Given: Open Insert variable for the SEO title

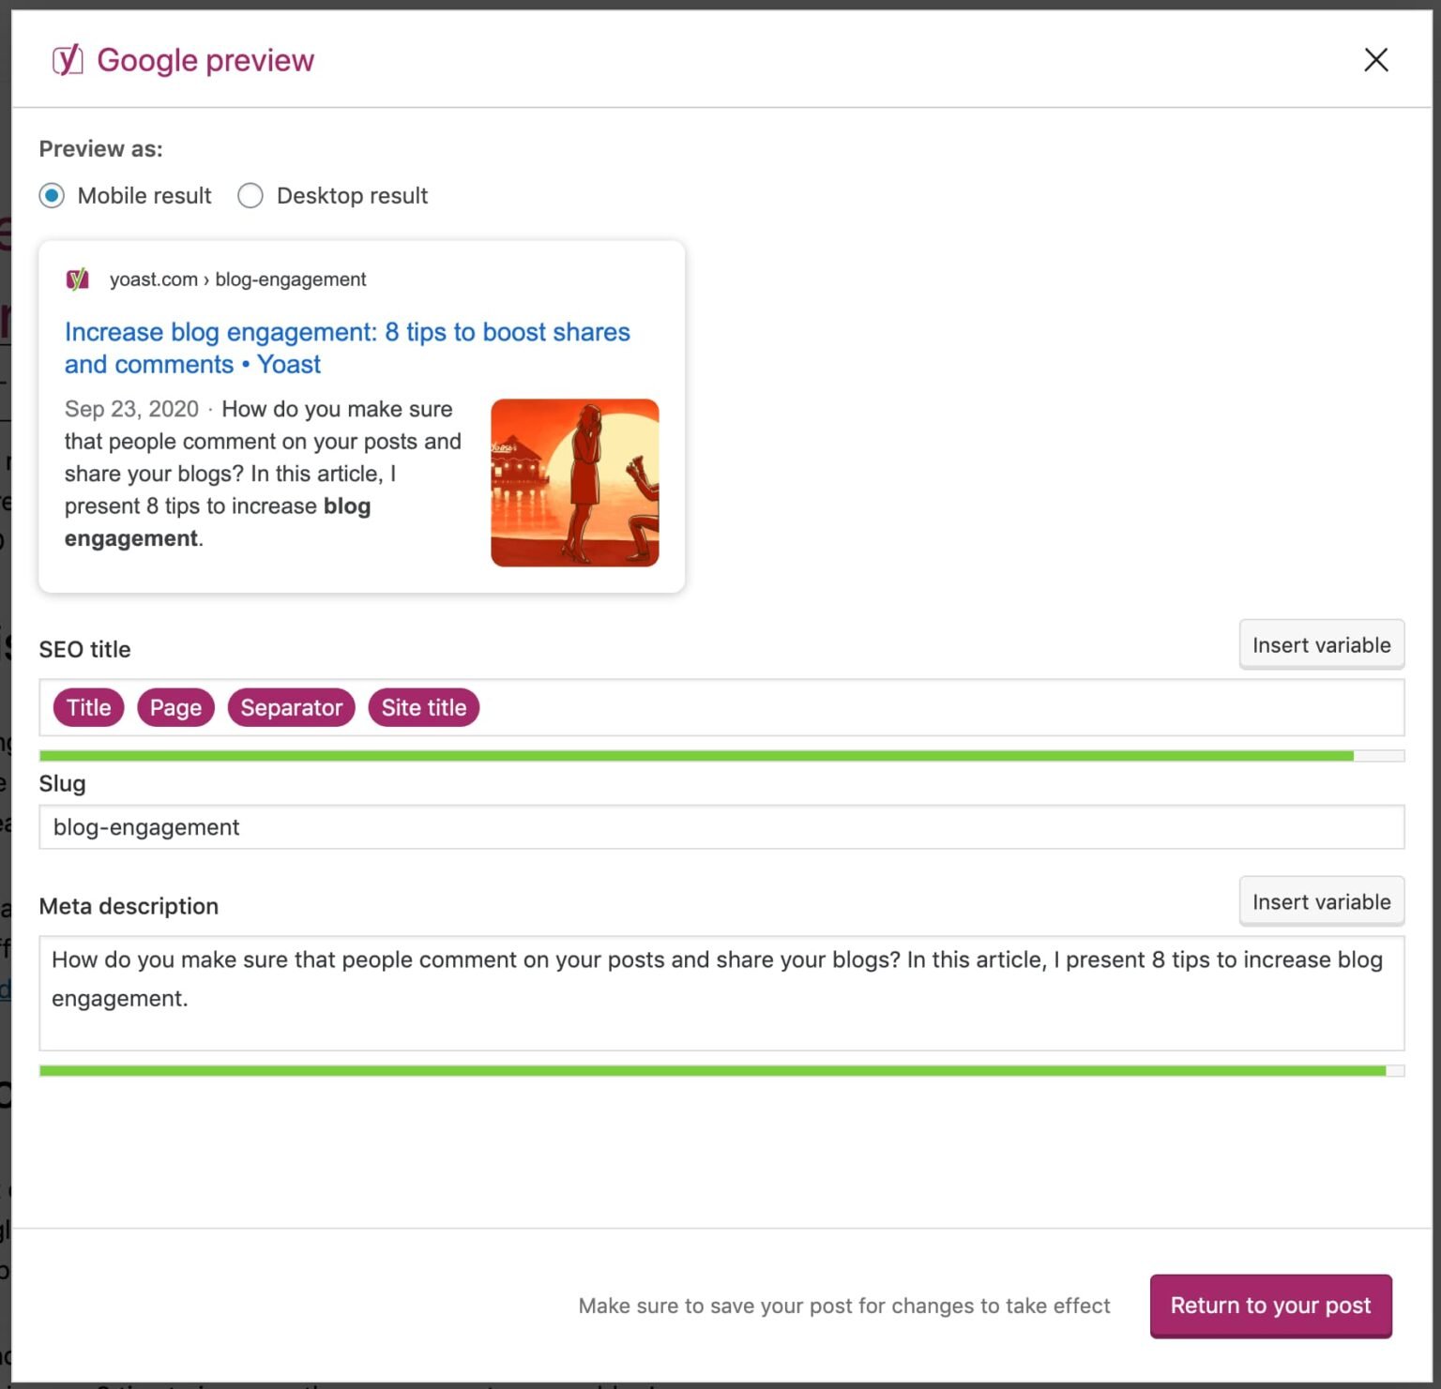Looking at the screenshot, I should pyautogui.click(x=1321, y=644).
